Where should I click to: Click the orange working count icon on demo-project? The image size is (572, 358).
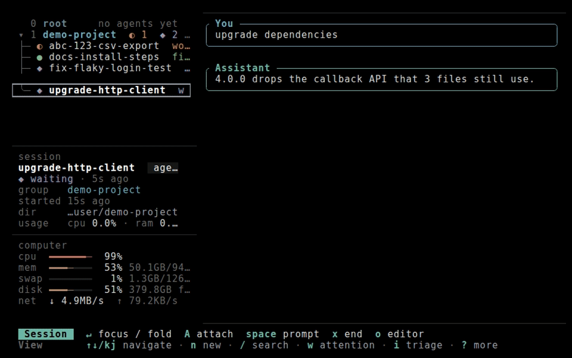pyautogui.click(x=132, y=35)
